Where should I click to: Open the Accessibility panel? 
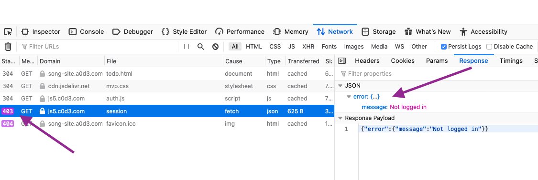483,32
